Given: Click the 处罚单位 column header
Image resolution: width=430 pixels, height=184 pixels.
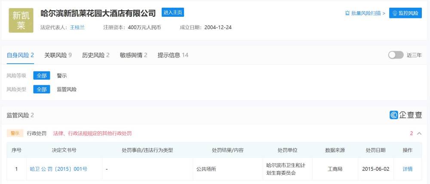Looking at the screenshot, I should click(x=287, y=150).
